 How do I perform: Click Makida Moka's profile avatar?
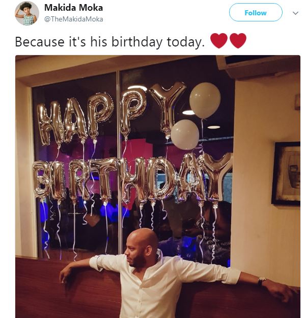27,13
